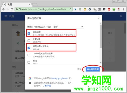
Task: Expand the sync row arrow in settings
Action: [110, 43]
